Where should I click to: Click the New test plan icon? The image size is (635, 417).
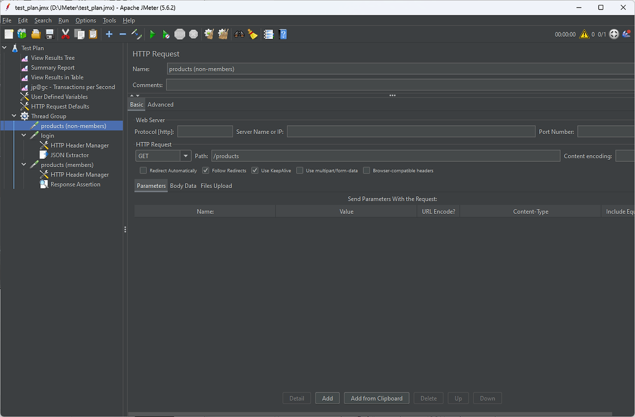pyautogui.click(x=9, y=34)
